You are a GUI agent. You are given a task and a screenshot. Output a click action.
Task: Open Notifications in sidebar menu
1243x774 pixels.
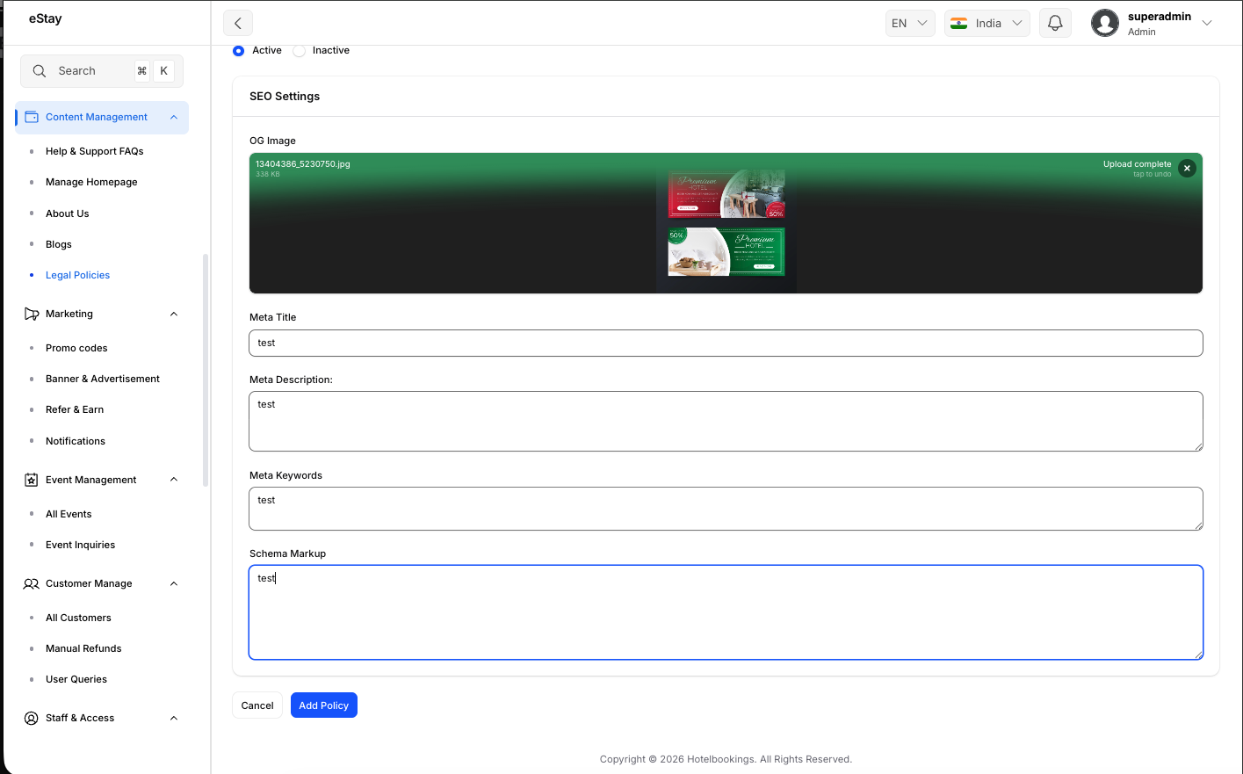[76, 441]
